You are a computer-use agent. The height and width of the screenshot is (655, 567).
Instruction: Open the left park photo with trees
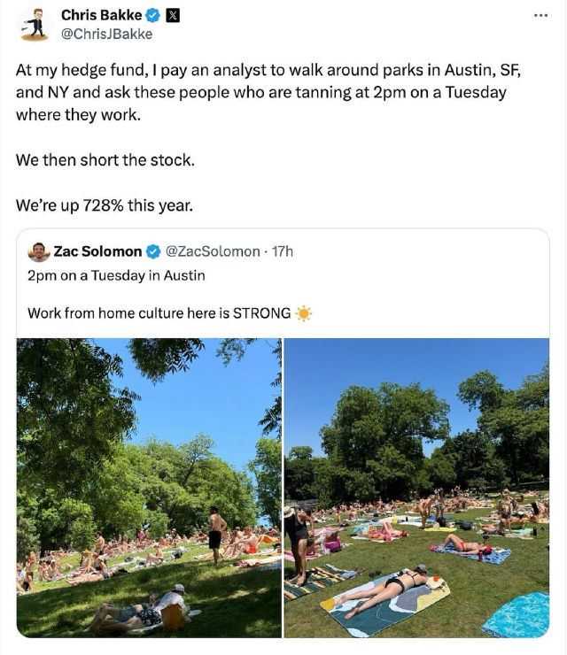tap(149, 487)
